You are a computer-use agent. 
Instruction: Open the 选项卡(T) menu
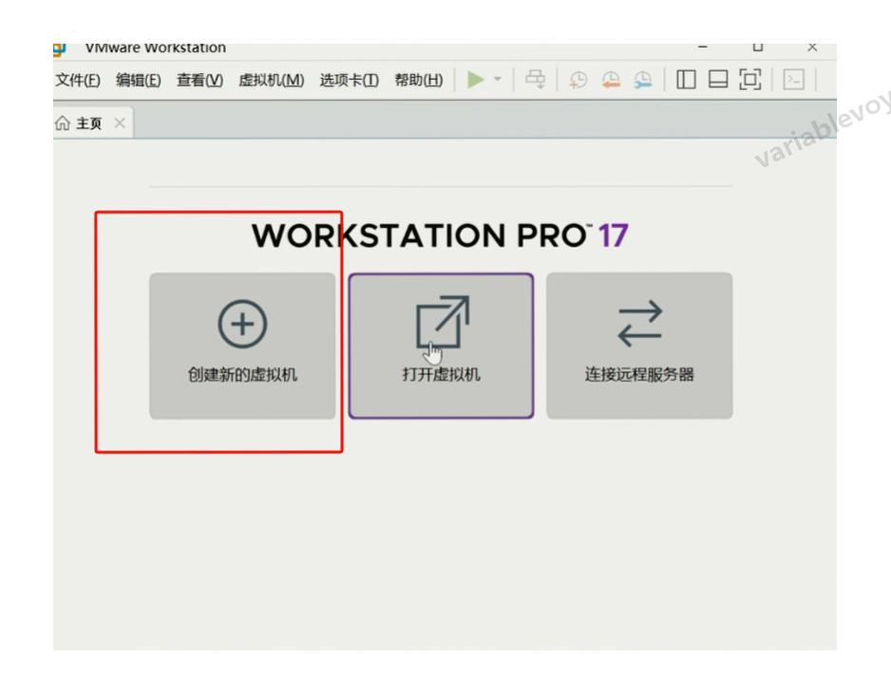(349, 80)
